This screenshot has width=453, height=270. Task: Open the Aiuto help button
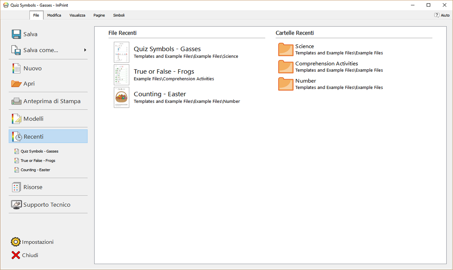442,15
